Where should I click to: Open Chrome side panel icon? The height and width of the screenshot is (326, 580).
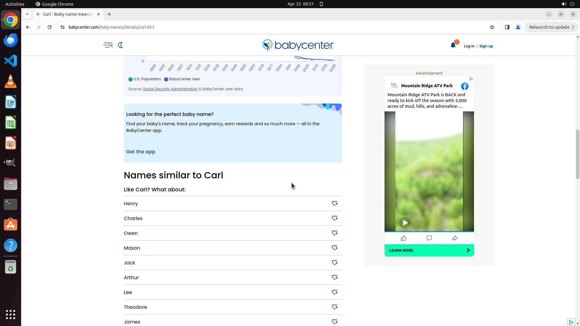507,27
